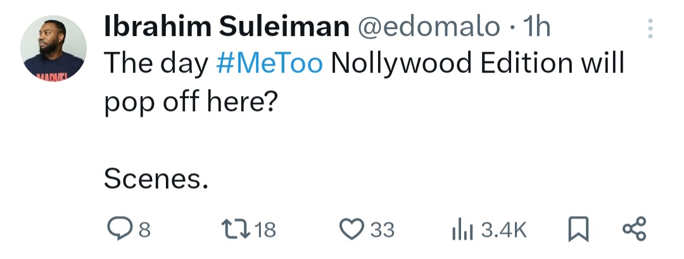Click the @edomalo handle
The width and height of the screenshot is (684, 259).
point(429,27)
